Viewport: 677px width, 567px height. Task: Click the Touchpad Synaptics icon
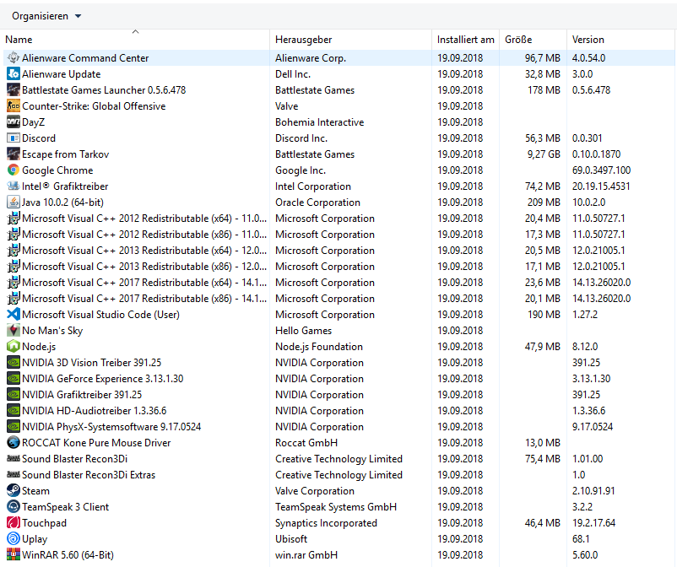(x=14, y=523)
